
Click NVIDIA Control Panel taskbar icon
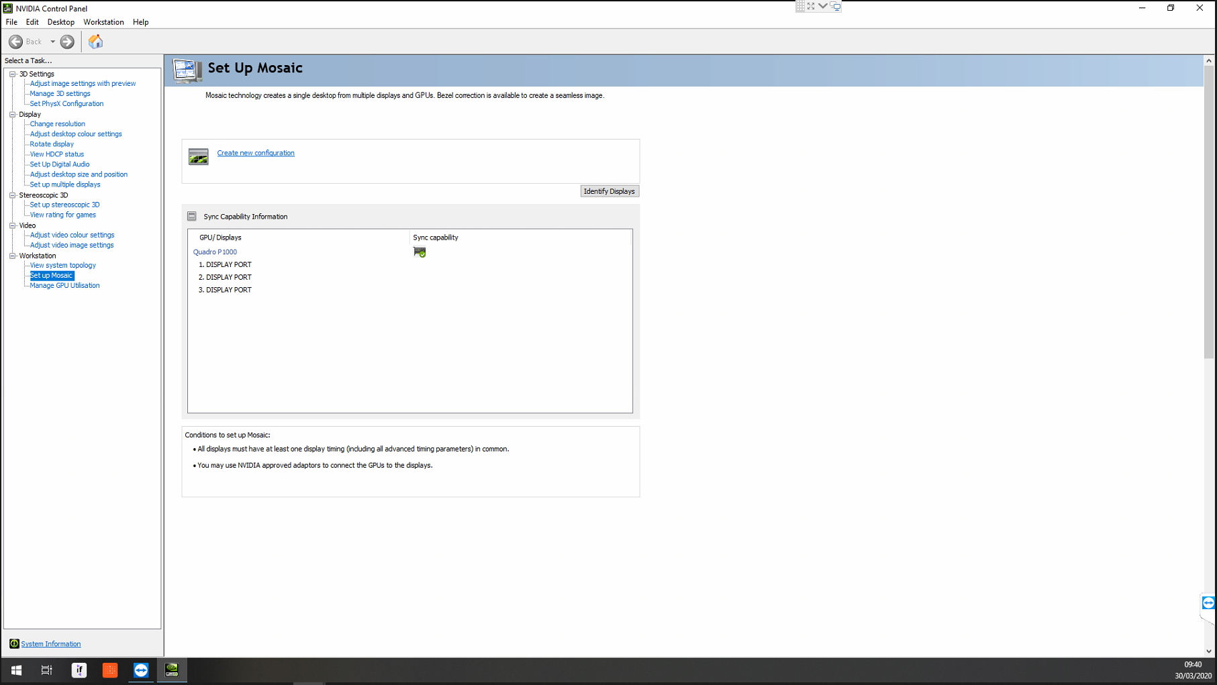click(172, 670)
